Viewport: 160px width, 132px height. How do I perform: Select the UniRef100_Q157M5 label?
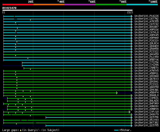[x=146, y=126]
